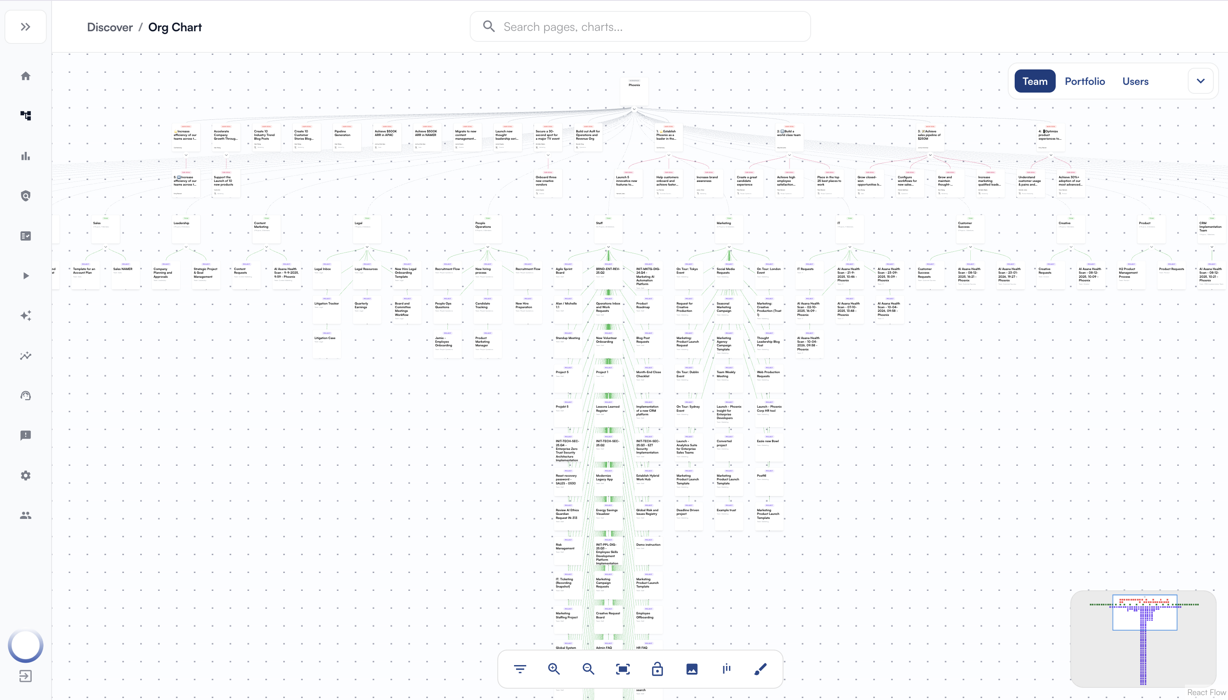The width and height of the screenshot is (1228, 700).
Task: Collapse children under the Phoenix root node
Action: point(634,109)
